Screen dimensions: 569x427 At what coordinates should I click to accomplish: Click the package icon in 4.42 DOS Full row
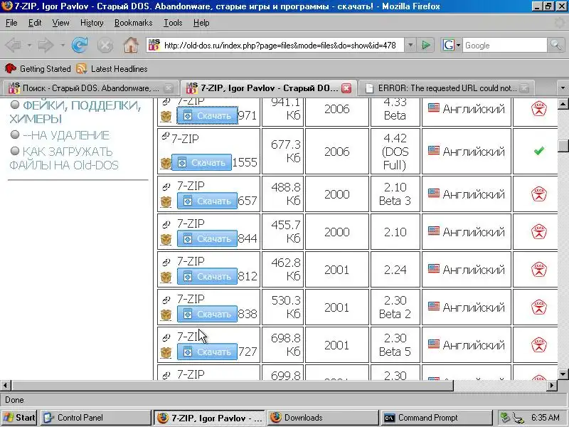[x=166, y=164]
